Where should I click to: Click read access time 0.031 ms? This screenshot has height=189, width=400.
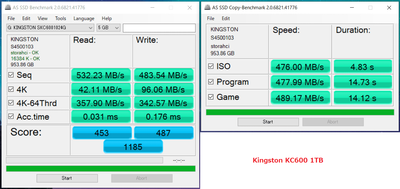101,117
